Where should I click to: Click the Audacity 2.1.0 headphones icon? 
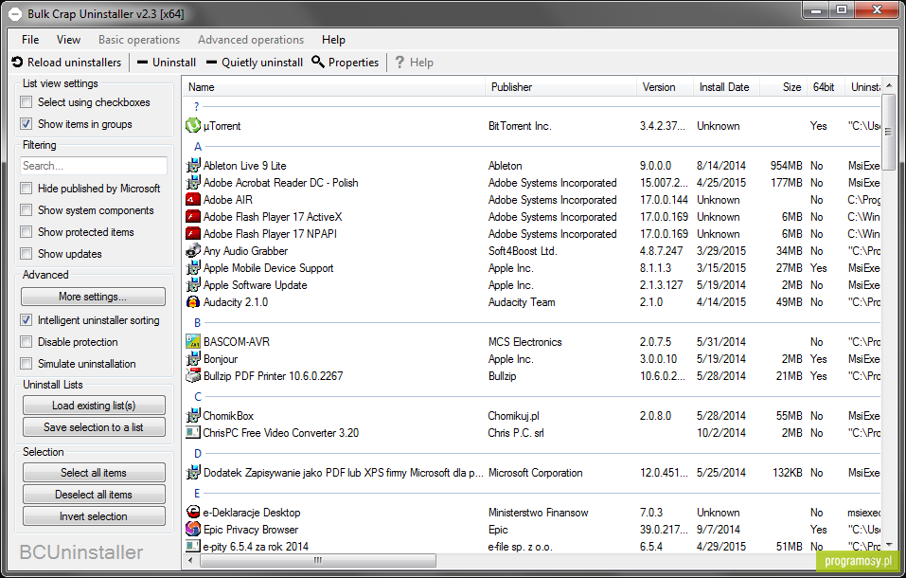193,302
